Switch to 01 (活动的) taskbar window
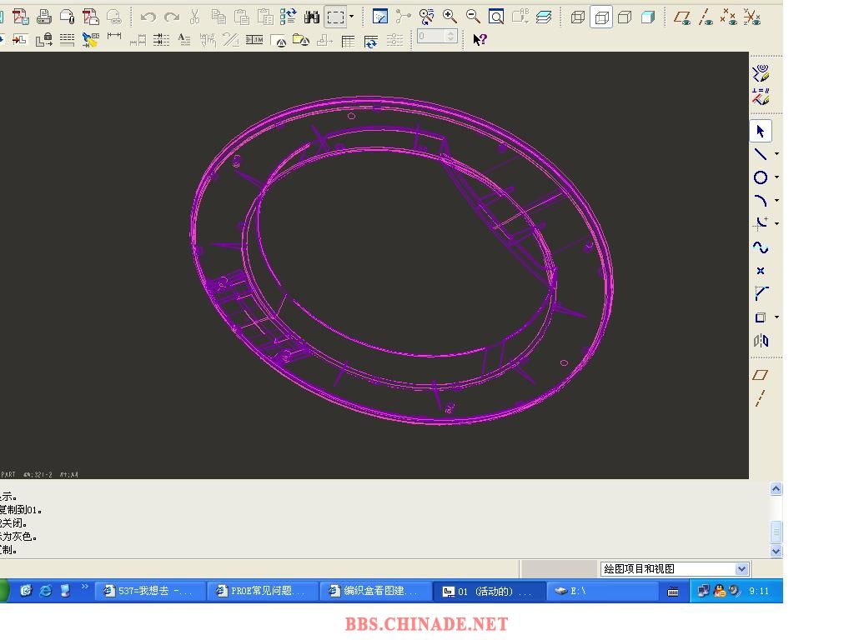The height and width of the screenshot is (640, 854). point(489,591)
